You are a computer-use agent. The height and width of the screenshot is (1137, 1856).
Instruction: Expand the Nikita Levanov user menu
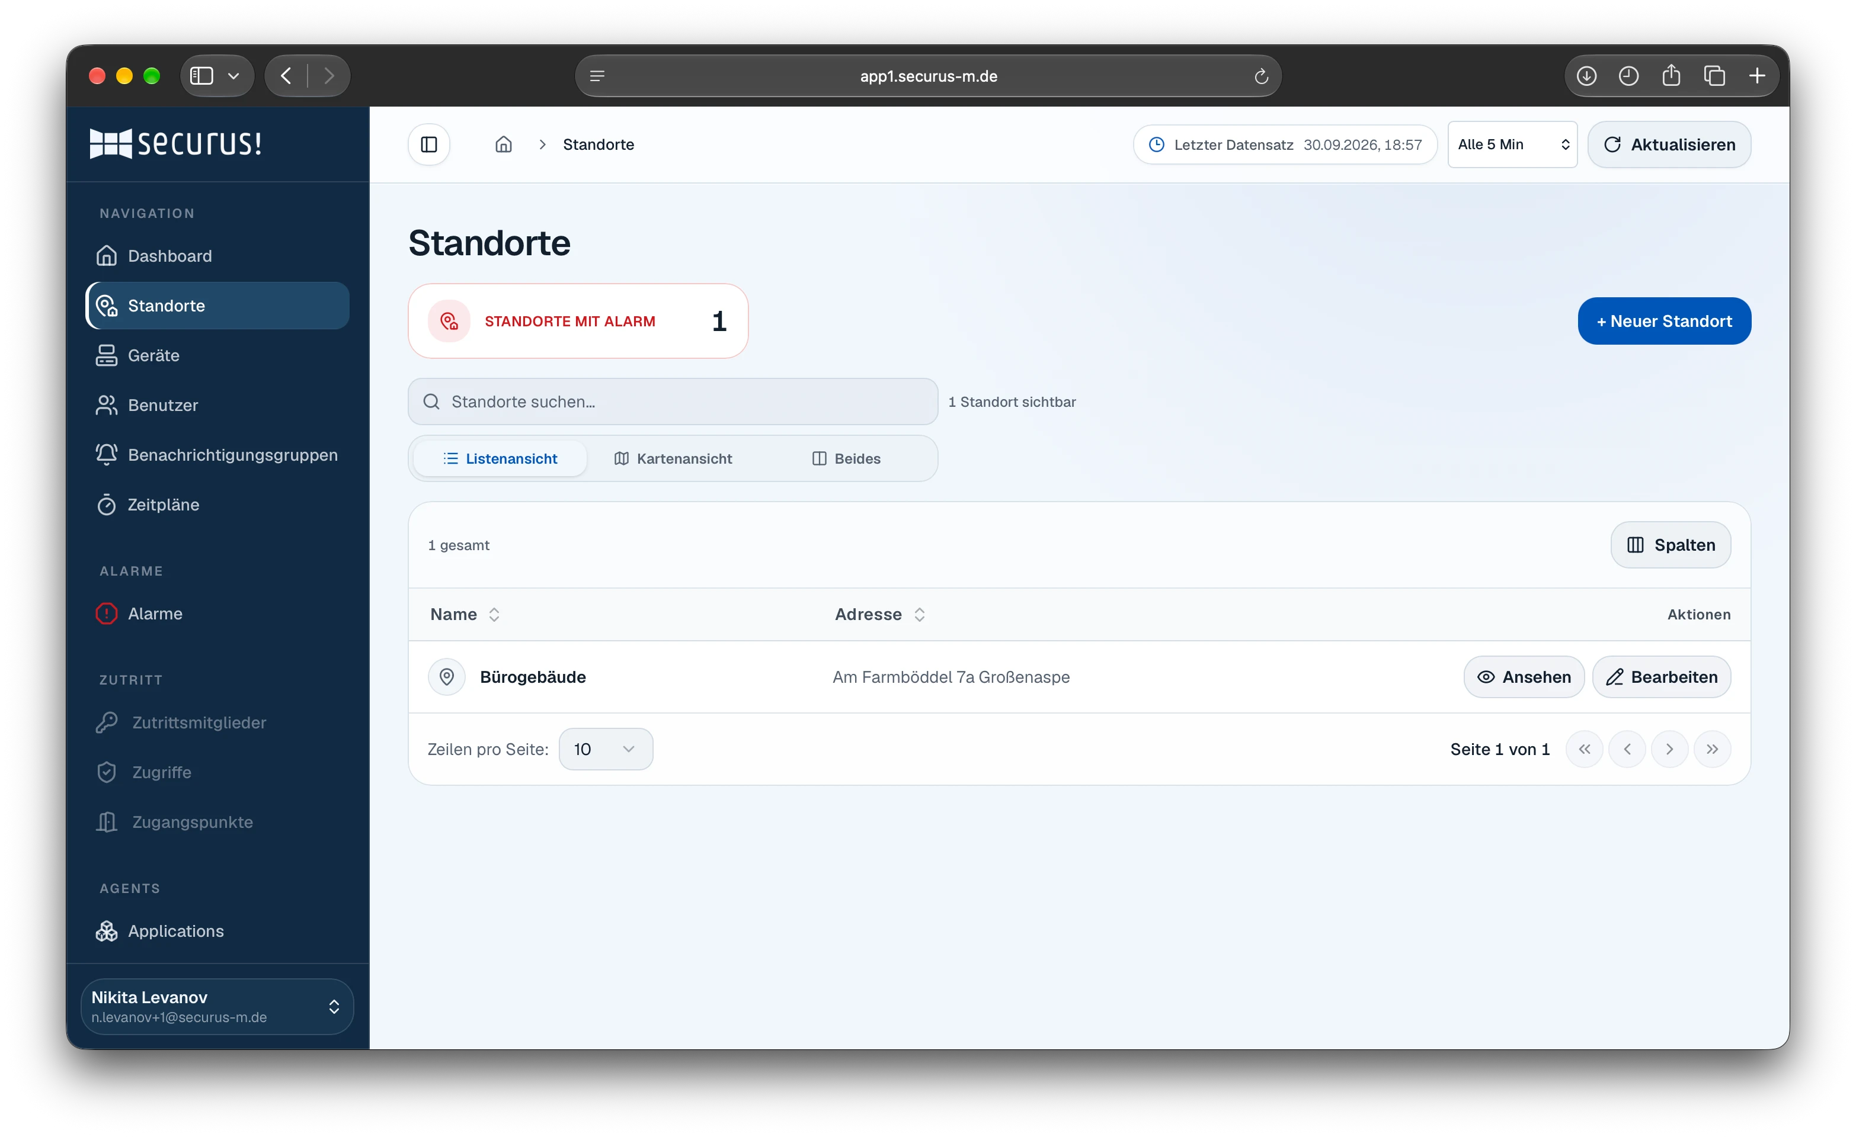(217, 1007)
